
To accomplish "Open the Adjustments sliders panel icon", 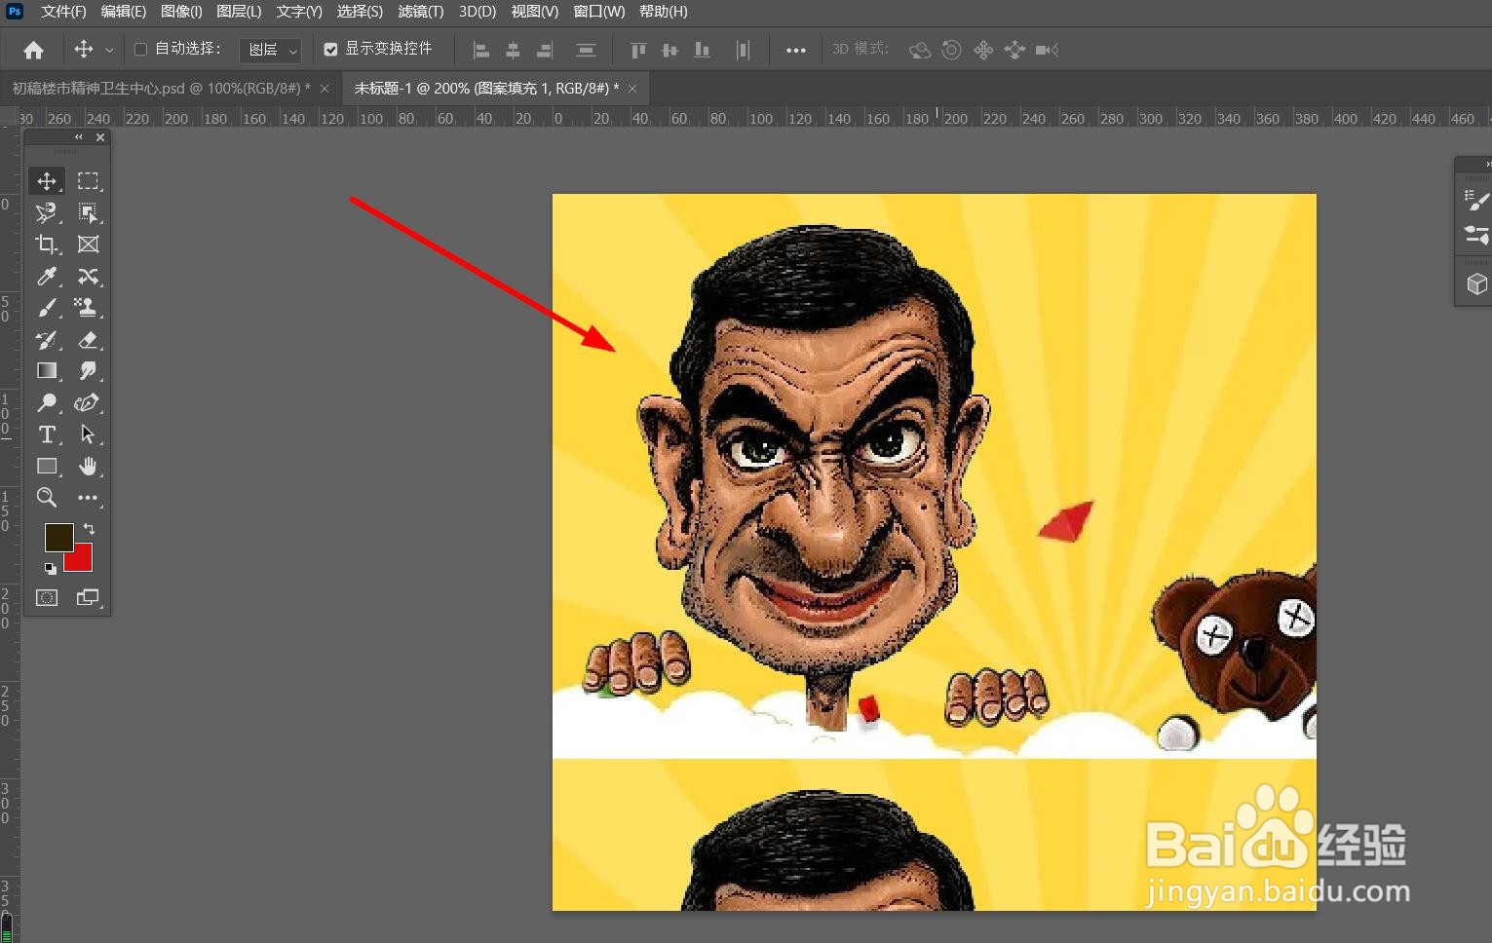I will point(1475,235).
